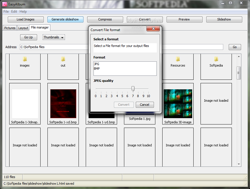Click the Generate slideshow button
Image resolution: width=250 pixels, height=189 pixels.
click(65, 19)
